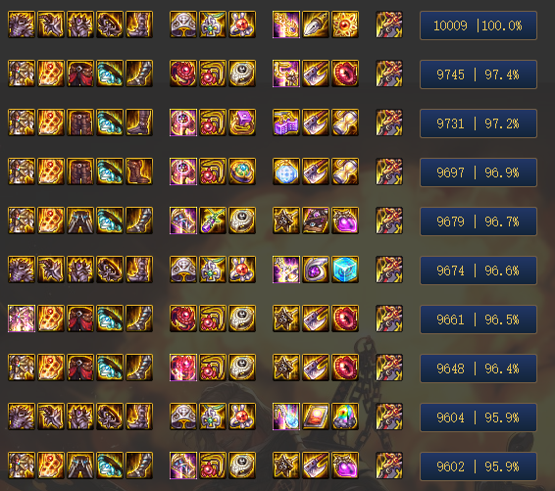Viewport: 555px width, 491px height.
Task: Click the 9602 | 95.9% result button
Action: pyautogui.click(x=479, y=466)
